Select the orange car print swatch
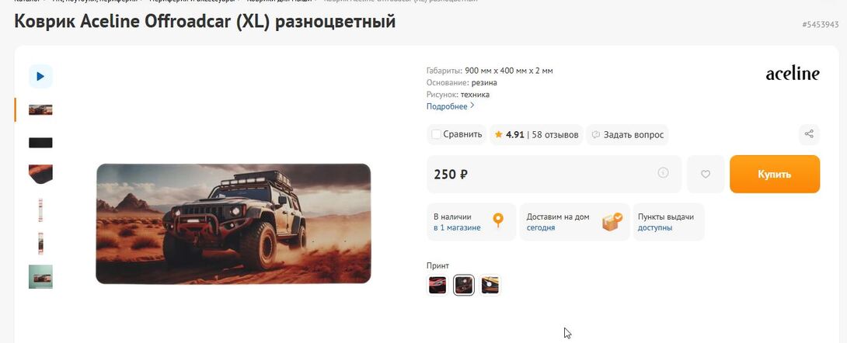The width and height of the screenshot is (847, 343). coord(490,285)
